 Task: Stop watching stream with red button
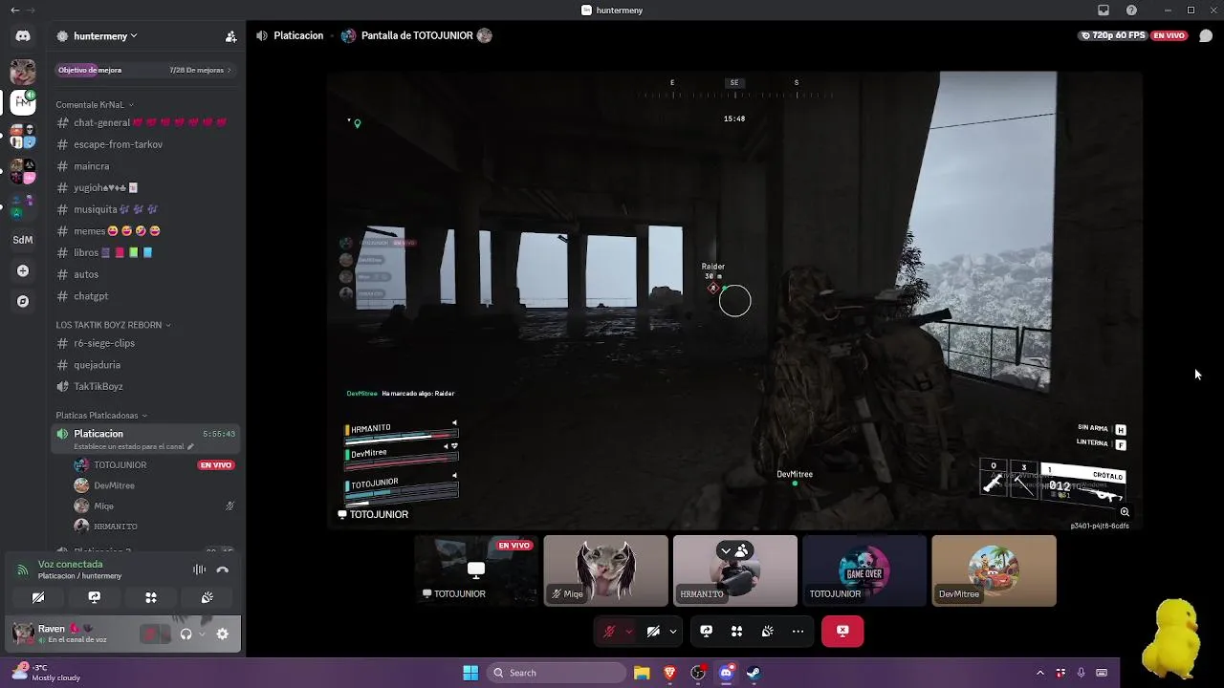pos(842,631)
